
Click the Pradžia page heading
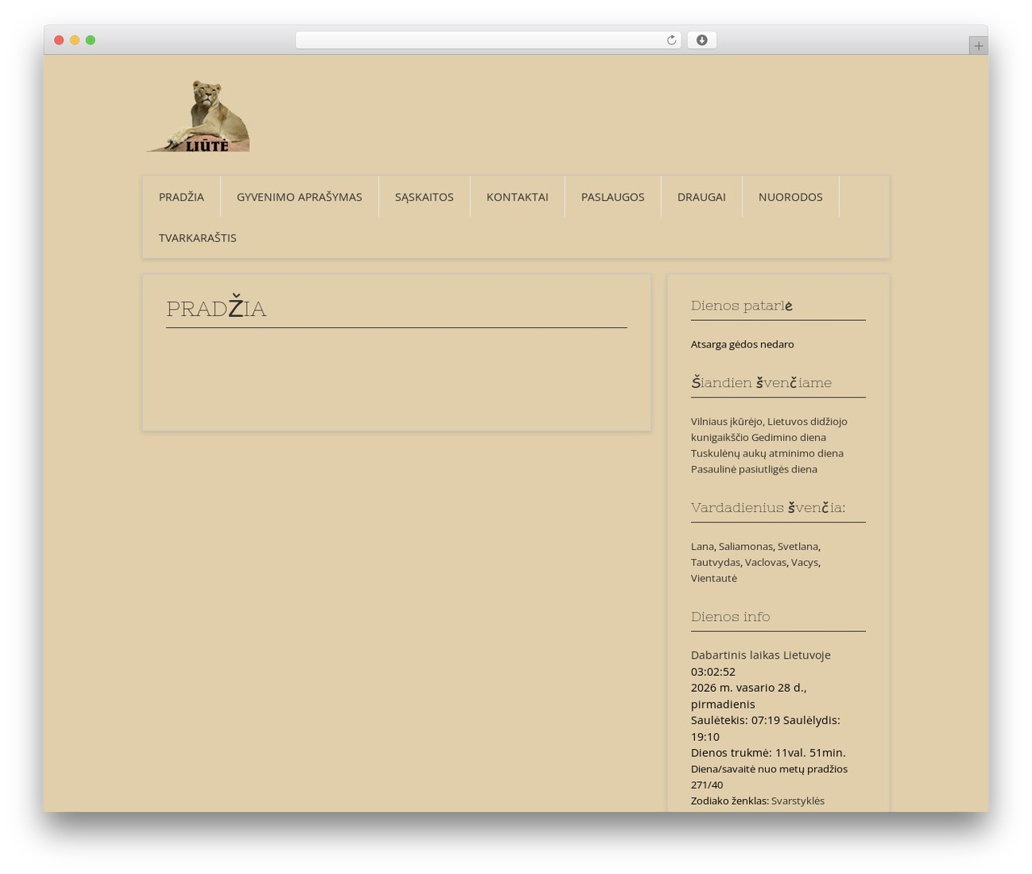click(x=216, y=308)
